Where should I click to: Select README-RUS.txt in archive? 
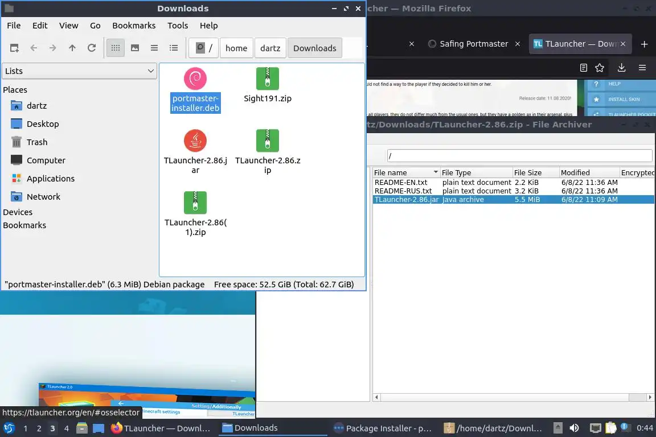click(514, 191)
